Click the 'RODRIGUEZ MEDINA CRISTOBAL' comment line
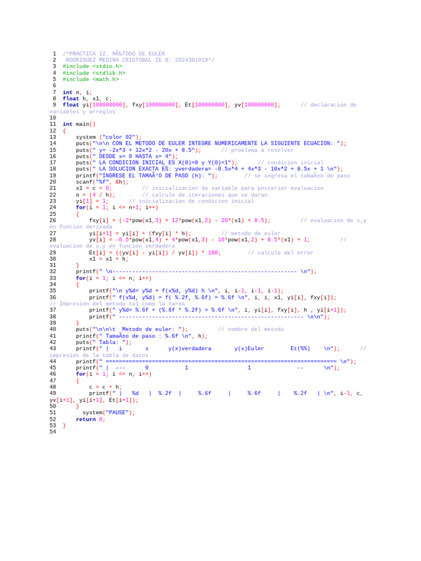 (x=140, y=60)
